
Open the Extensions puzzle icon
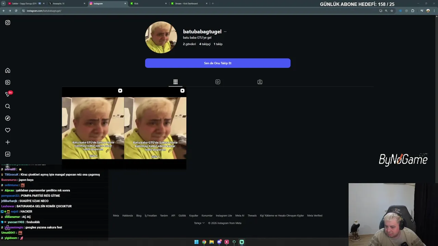pos(413,11)
